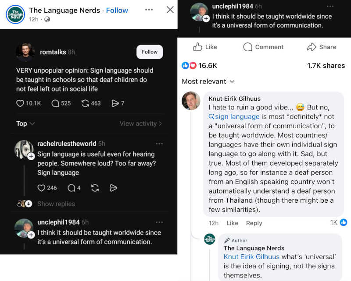Open View activity
The image size is (351, 281).
pyautogui.click(x=140, y=123)
